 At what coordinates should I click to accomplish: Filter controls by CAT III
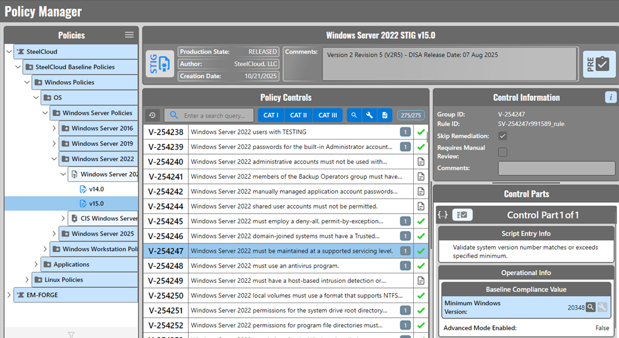tap(328, 115)
